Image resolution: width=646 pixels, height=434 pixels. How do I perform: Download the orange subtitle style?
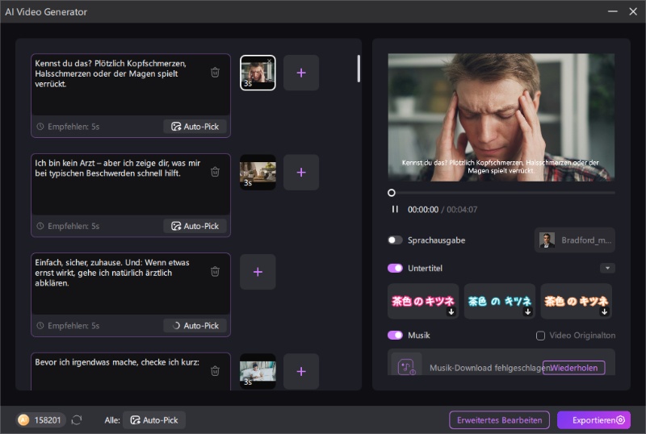click(604, 311)
